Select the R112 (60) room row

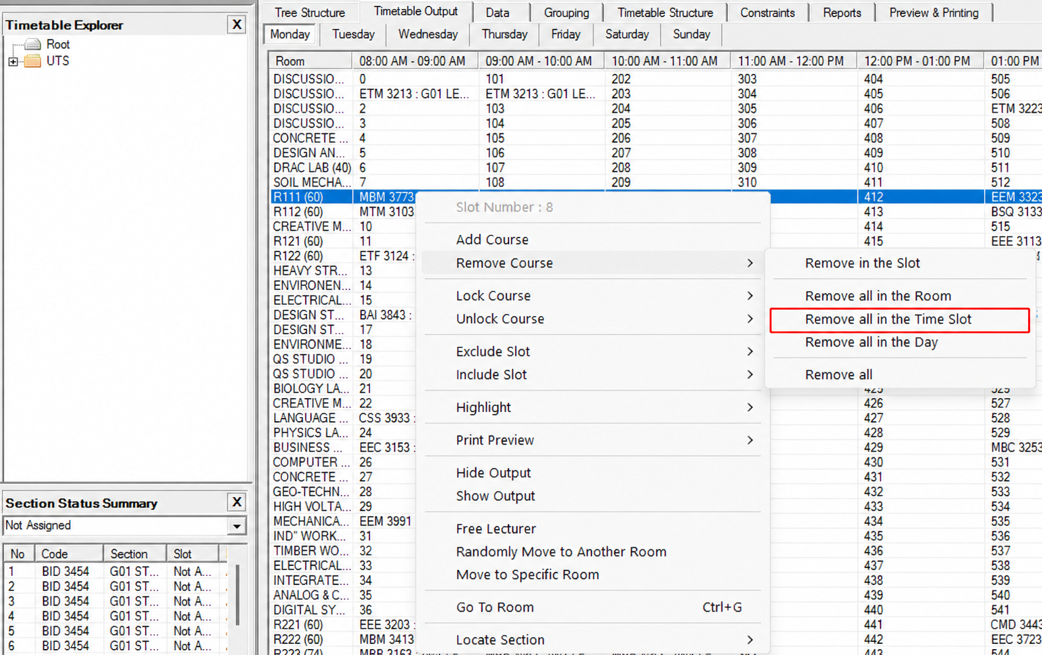(x=298, y=212)
